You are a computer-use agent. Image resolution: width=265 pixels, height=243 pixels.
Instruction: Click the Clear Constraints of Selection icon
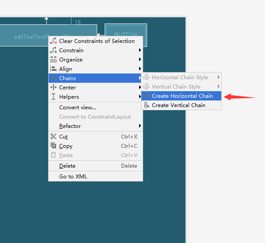(x=53, y=41)
